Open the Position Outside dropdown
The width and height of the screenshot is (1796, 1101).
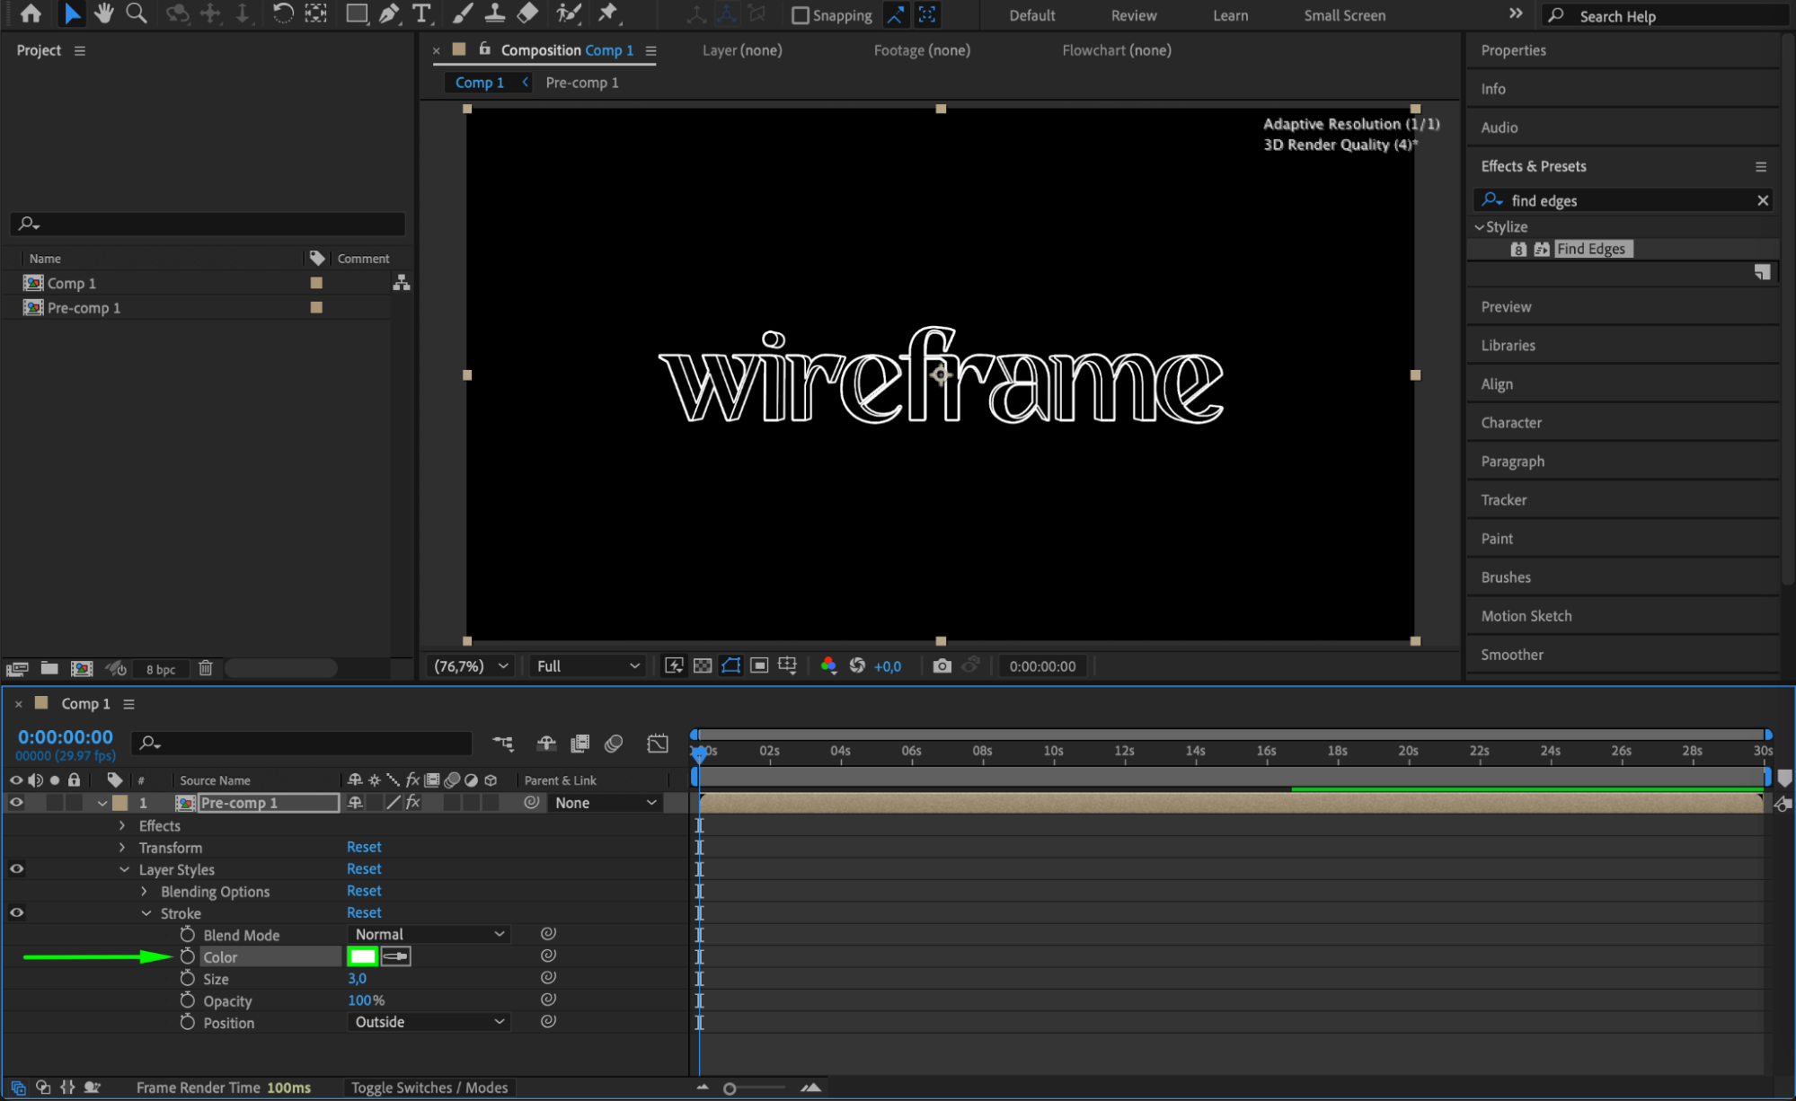429,1022
